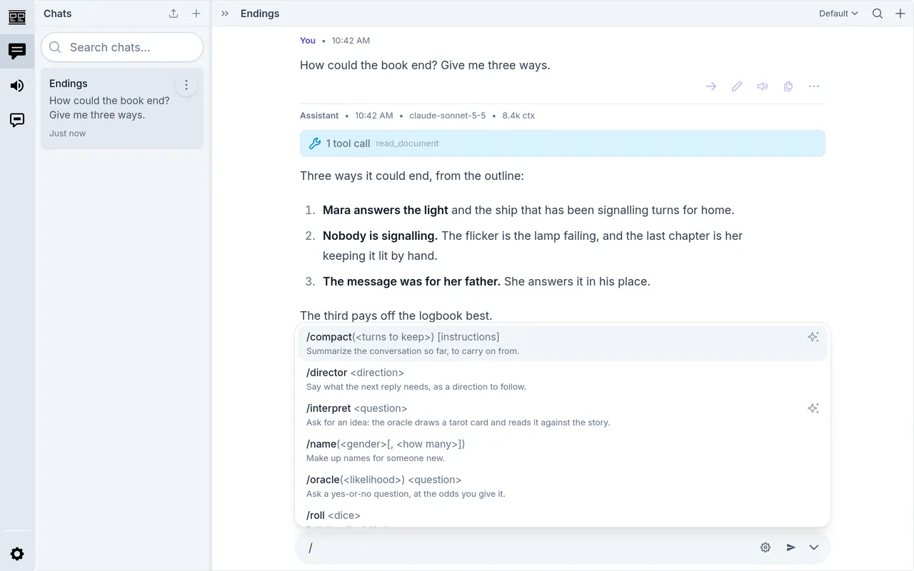The image size is (914, 571).
Task: Select the /oracle command
Action: [x=563, y=486]
